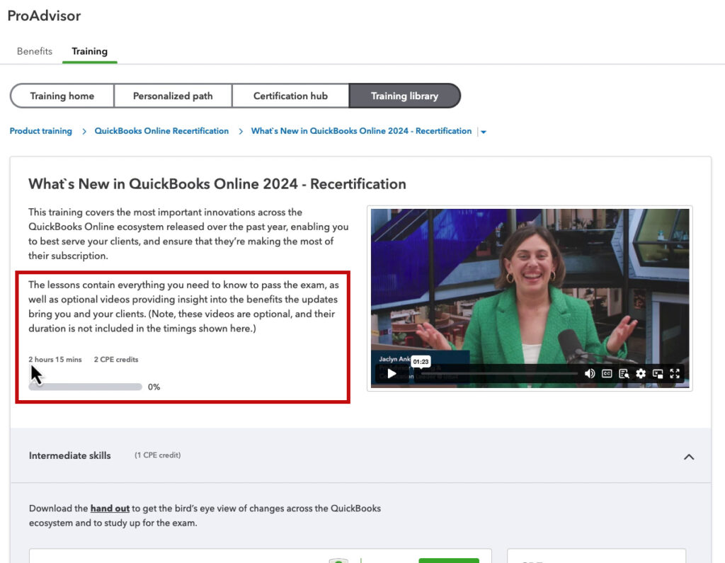The image size is (725, 563).
Task: Mute the video volume
Action: (590, 373)
